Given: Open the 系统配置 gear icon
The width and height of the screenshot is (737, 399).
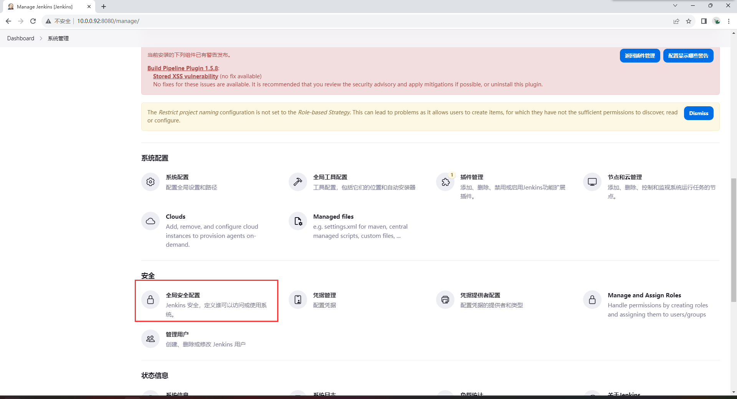Looking at the screenshot, I should (150, 182).
